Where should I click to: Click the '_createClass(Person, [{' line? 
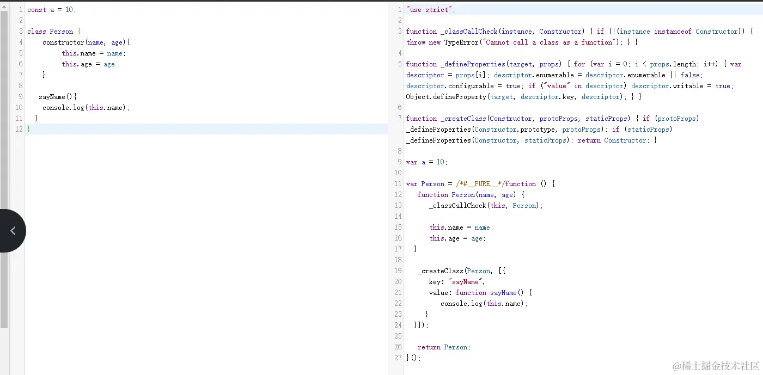pos(462,271)
